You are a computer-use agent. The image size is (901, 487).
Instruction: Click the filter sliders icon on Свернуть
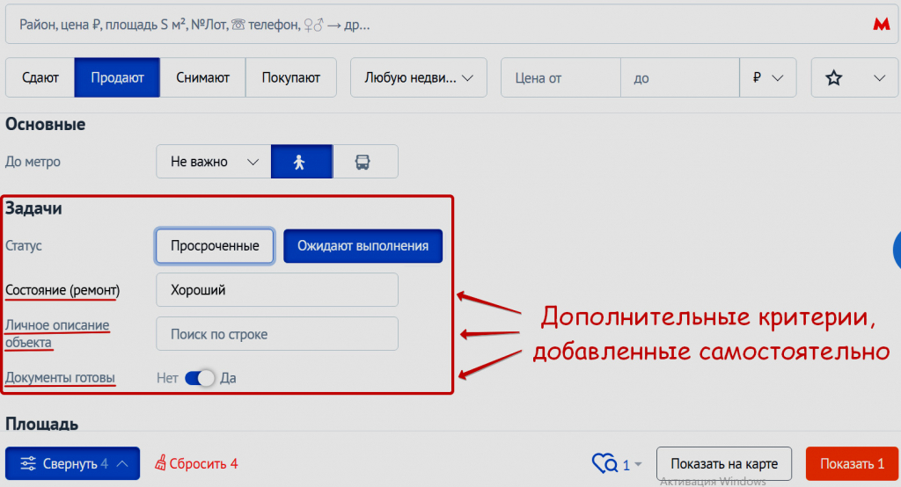pyautogui.click(x=29, y=463)
